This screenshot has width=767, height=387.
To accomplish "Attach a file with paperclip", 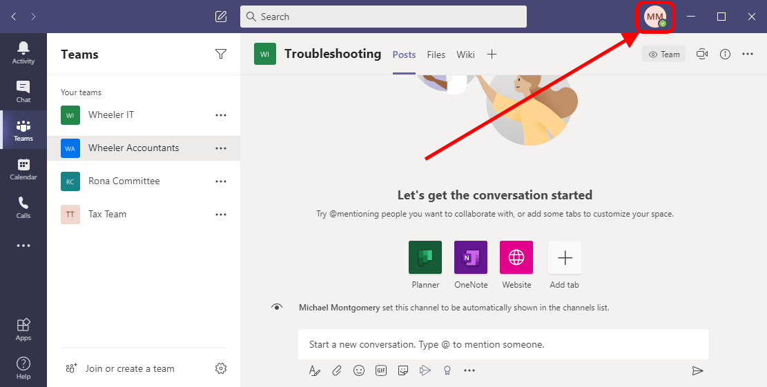I will 336,371.
